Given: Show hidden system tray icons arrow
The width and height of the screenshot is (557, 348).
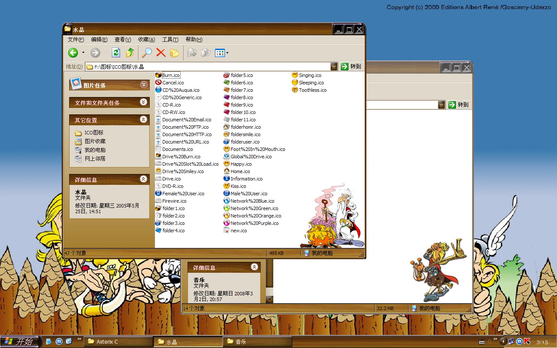Looking at the screenshot, I should 503,341.
